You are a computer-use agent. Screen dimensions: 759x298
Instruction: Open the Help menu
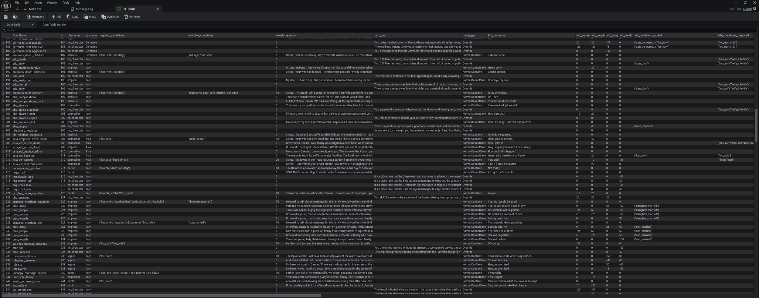77,2
